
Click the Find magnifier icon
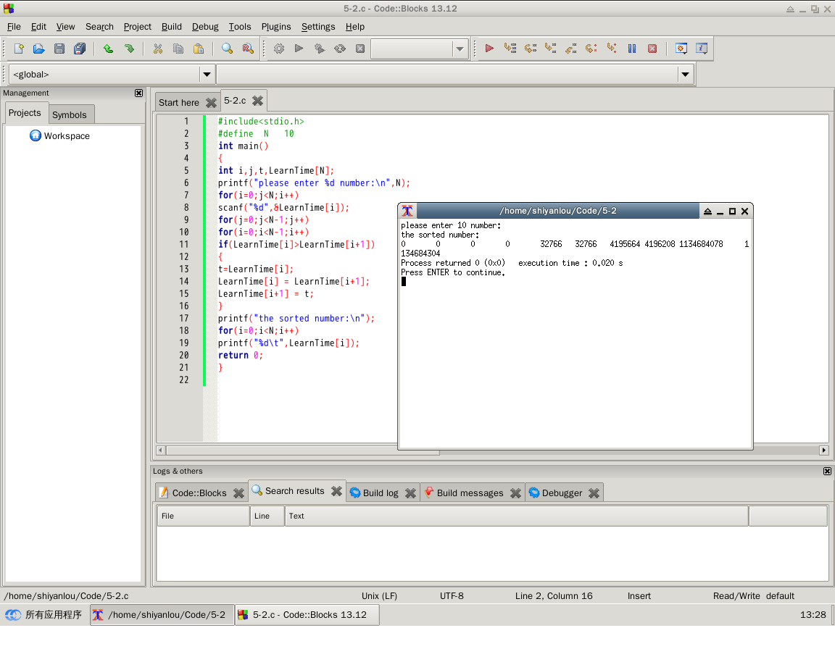coord(228,49)
